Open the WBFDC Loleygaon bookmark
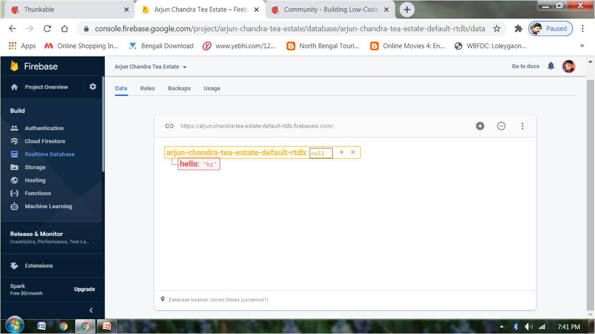Image resolution: width=595 pixels, height=334 pixels. (491, 46)
